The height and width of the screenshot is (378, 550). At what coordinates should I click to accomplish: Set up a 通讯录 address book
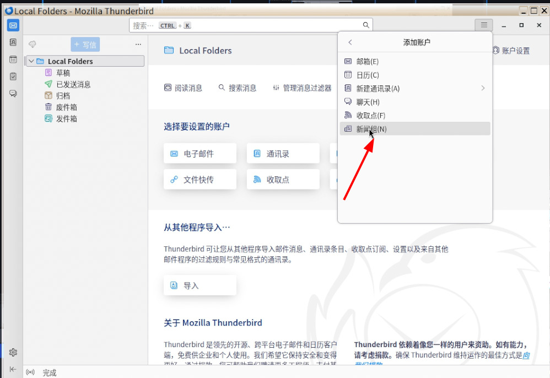[x=283, y=153]
